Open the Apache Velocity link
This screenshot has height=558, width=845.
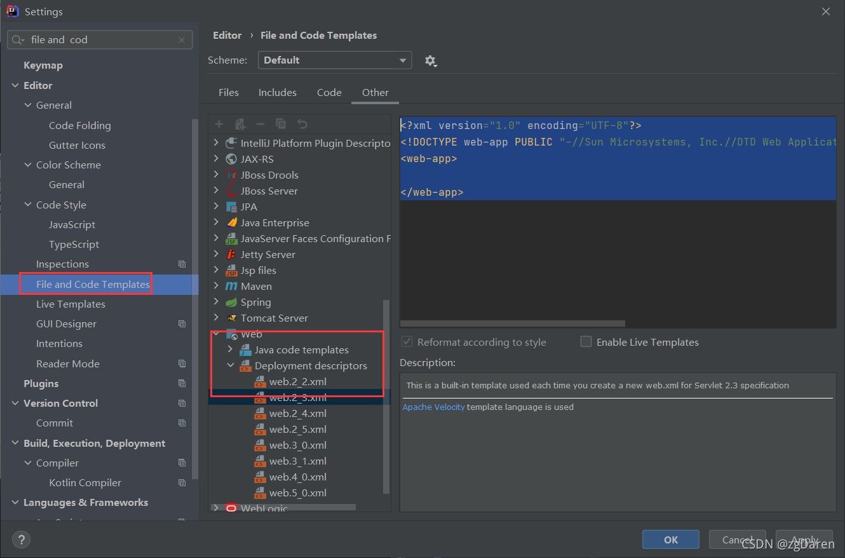[x=433, y=407]
